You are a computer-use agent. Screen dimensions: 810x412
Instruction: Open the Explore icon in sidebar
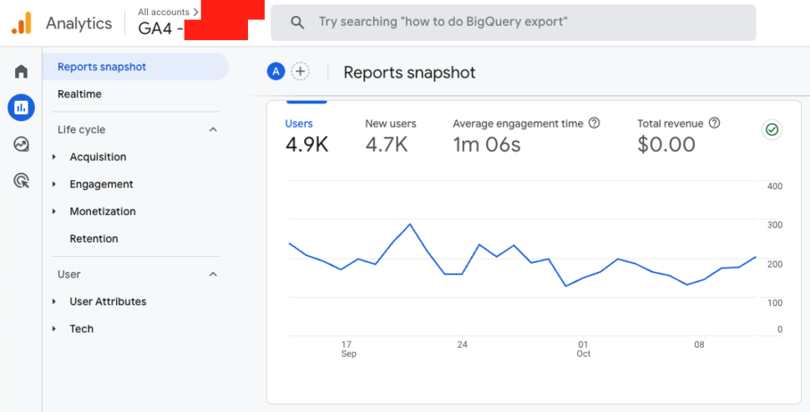point(21,143)
